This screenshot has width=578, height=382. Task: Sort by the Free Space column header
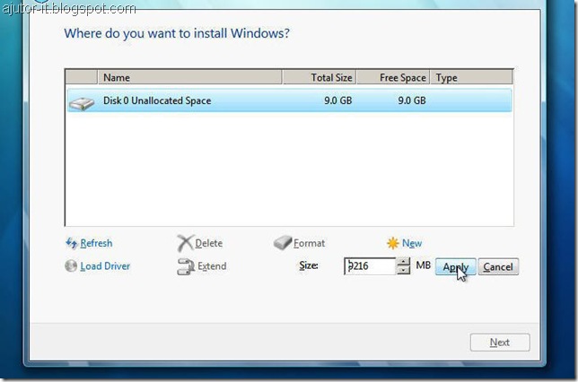click(393, 77)
